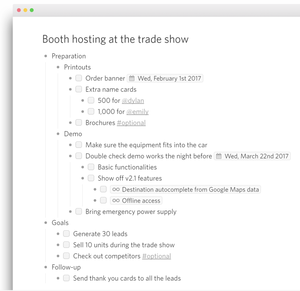
Task: Mark Make sure the equipment fits checkbox
Action: click(x=79, y=145)
